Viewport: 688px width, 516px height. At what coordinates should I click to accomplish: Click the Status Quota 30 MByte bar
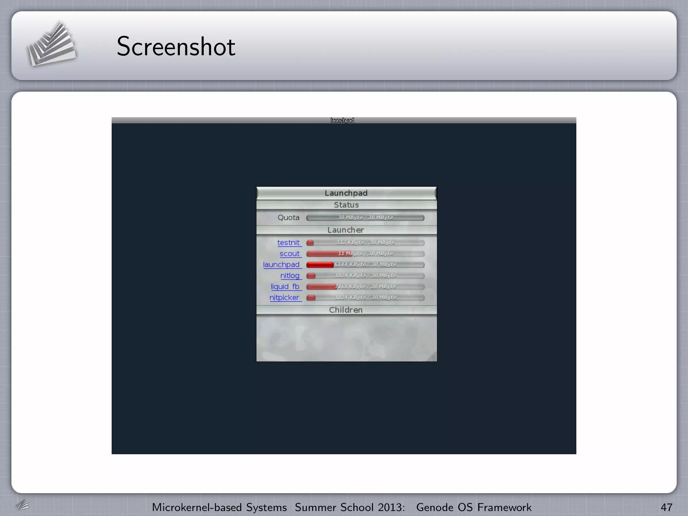[365, 218]
